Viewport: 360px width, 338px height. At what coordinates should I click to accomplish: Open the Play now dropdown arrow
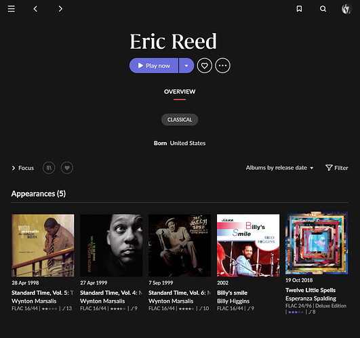pos(186,66)
